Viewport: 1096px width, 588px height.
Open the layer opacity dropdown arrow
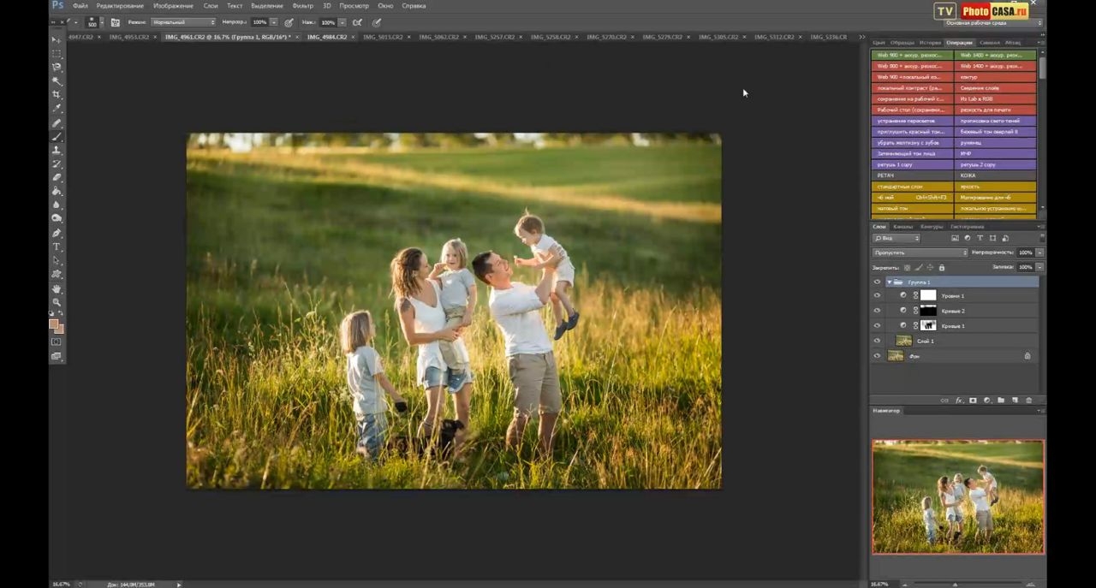(x=1039, y=252)
